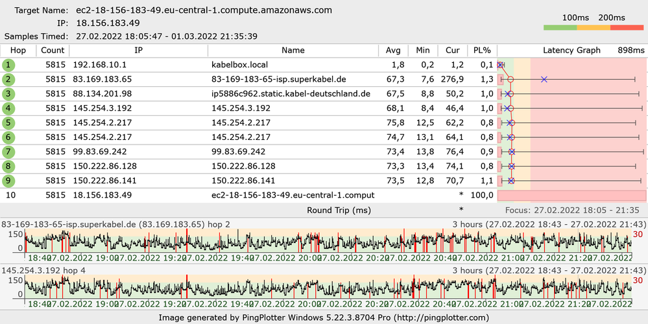Click the Samples Timed date range
This screenshot has height=324, width=648.
point(167,36)
